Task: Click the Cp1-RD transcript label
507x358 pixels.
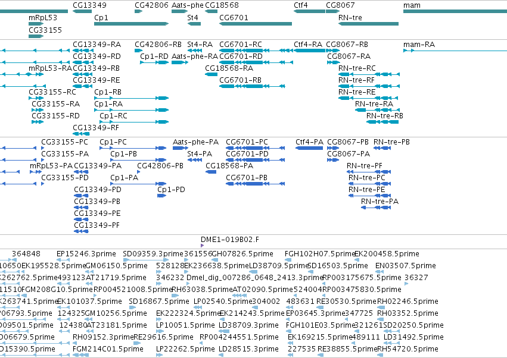Action: [x=154, y=56]
